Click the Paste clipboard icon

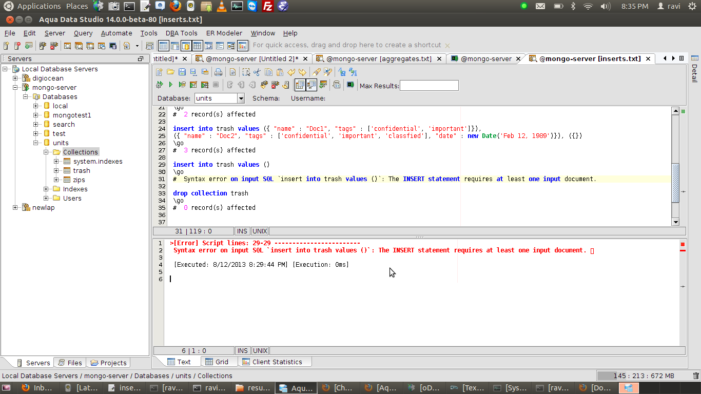click(x=280, y=72)
